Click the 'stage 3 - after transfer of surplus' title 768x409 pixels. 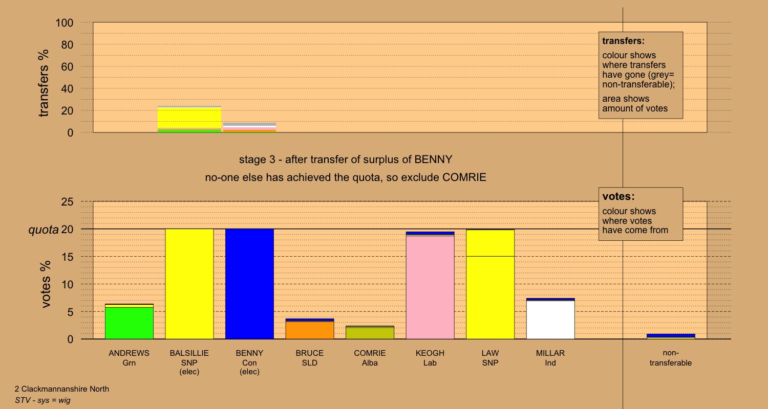point(346,158)
